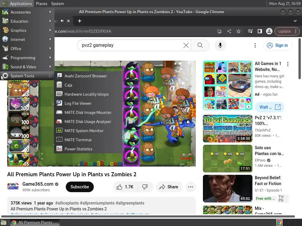Click the Caja drawer icon
302x226 pixels.
(59, 85)
